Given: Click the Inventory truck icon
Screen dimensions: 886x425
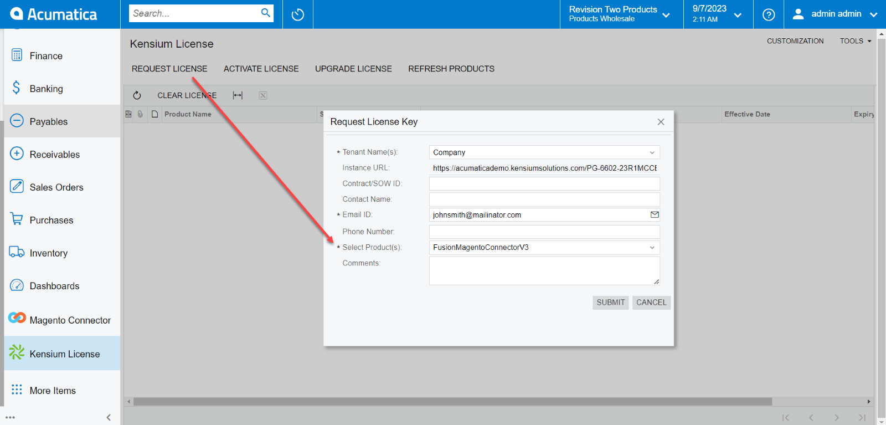Looking at the screenshot, I should 17,252.
